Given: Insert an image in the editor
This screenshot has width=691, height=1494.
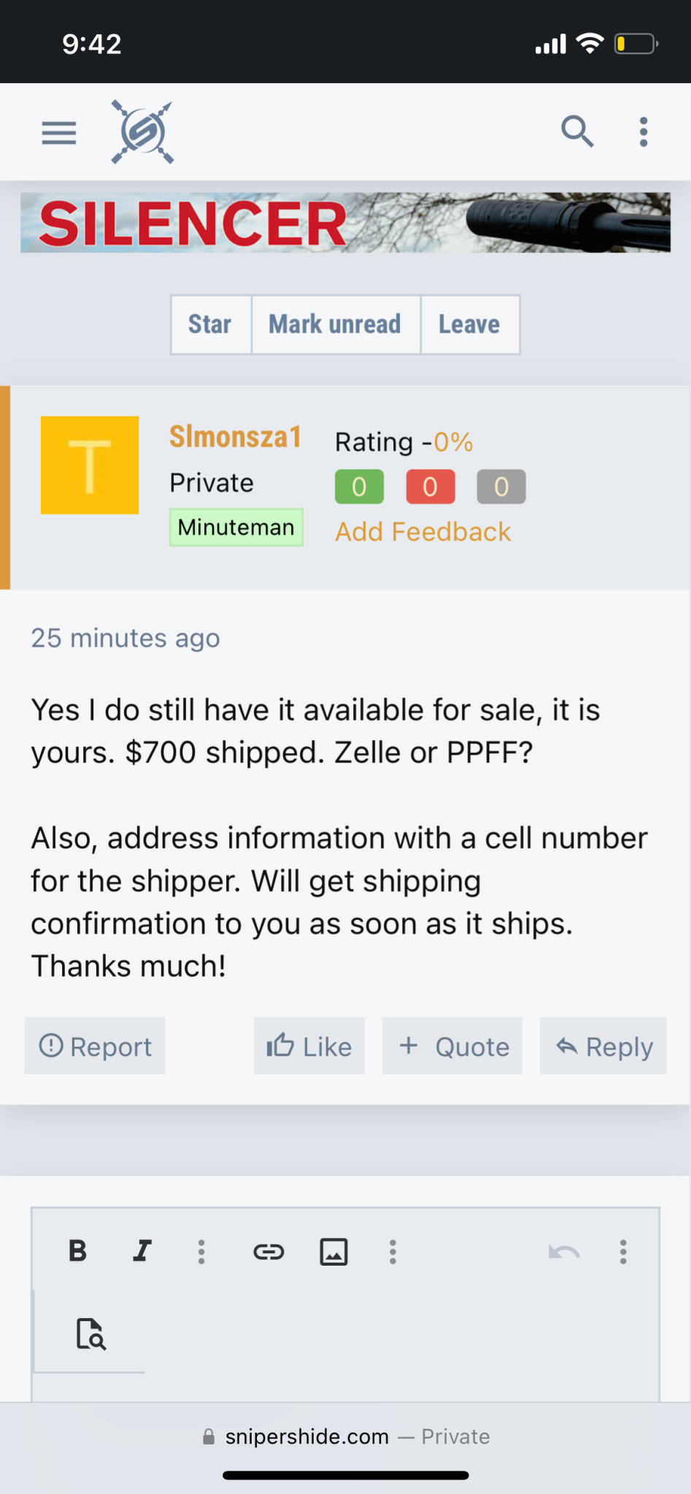Looking at the screenshot, I should 333,1252.
